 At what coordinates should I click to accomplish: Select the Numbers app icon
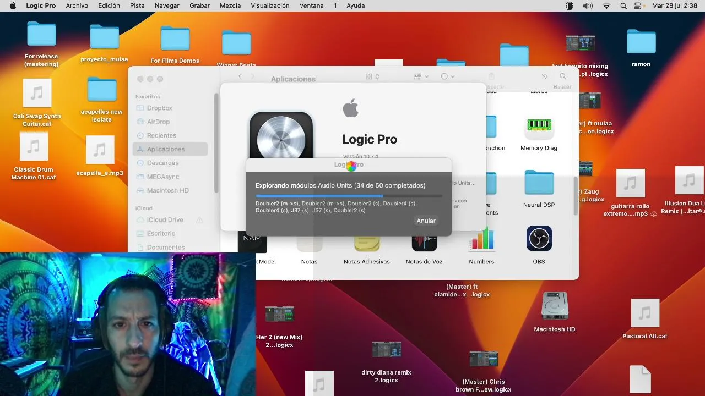(481, 239)
